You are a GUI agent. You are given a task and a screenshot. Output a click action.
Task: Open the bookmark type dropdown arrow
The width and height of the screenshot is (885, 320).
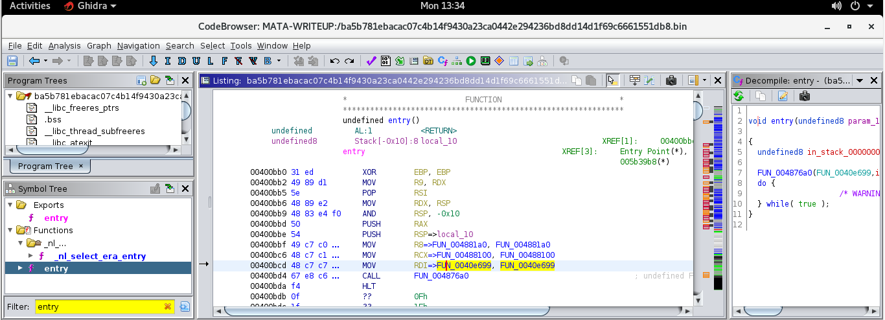(x=279, y=61)
